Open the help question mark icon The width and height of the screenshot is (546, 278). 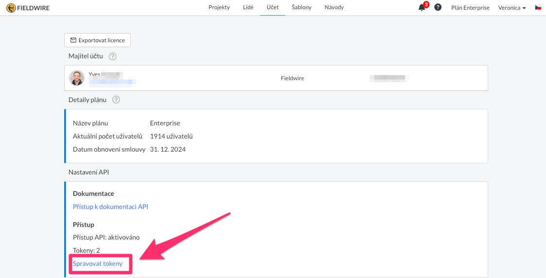(x=438, y=7)
